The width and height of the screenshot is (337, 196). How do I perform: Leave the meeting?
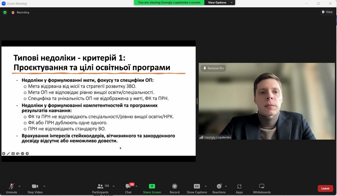click(x=325, y=188)
